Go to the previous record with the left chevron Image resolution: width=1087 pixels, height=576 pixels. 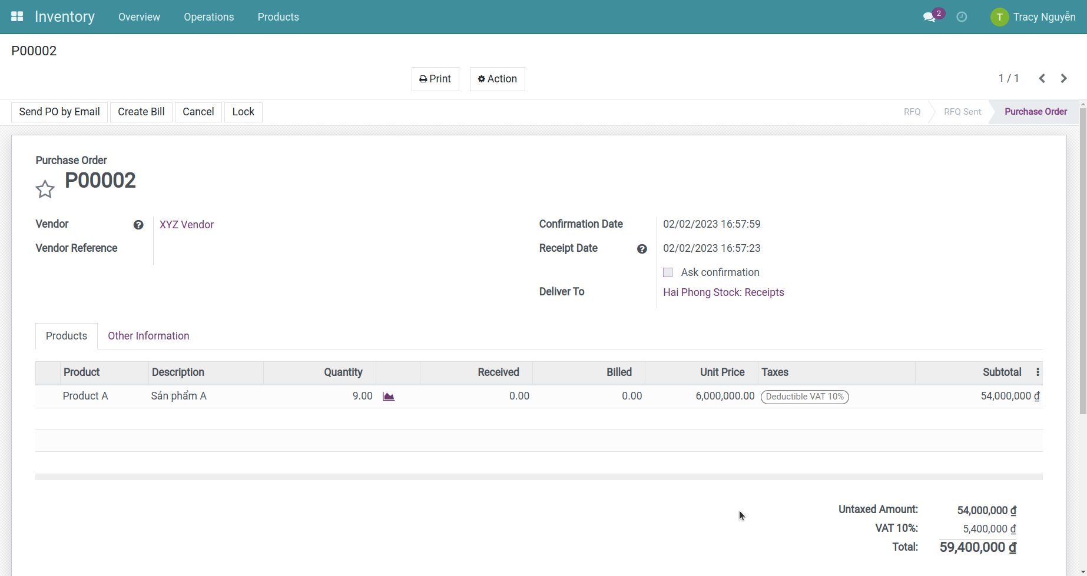tap(1042, 78)
